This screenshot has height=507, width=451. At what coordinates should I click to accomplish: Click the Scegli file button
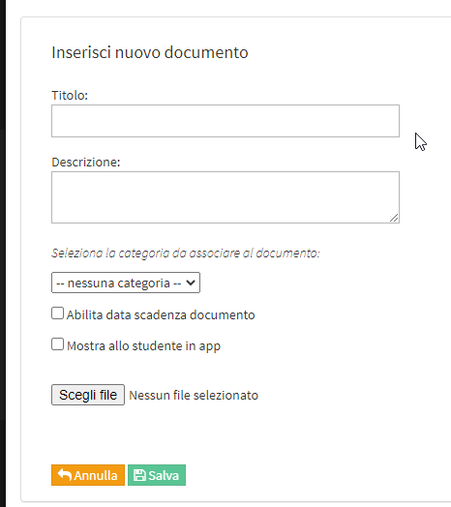pyautogui.click(x=88, y=395)
